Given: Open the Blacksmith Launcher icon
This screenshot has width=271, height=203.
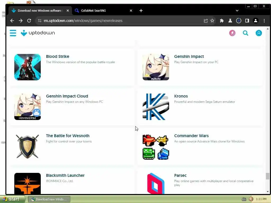Looking at the screenshot, I should (x=28, y=183).
